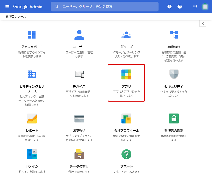Click the お支払い title text
This screenshot has height=183, width=212.
[x=79, y=131]
